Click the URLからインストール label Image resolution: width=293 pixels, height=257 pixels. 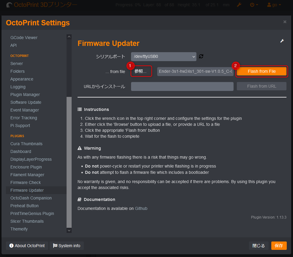point(105,86)
